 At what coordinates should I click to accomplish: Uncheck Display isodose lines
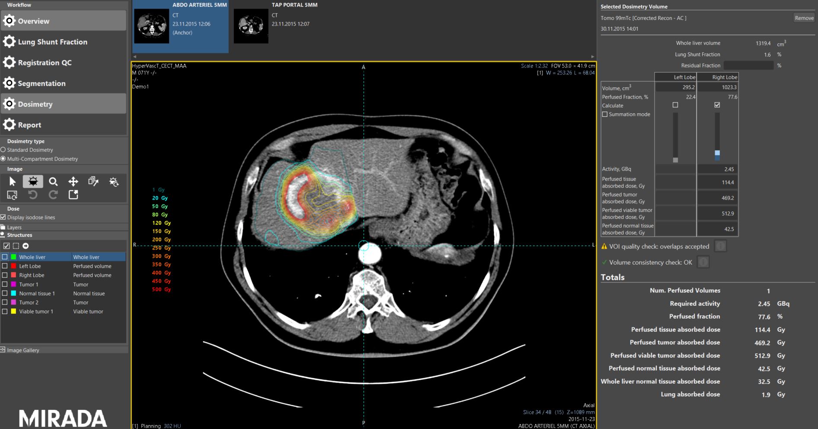[3, 217]
